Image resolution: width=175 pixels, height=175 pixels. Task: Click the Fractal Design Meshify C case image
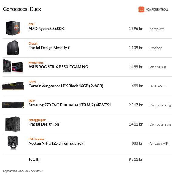(x=13, y=48)
